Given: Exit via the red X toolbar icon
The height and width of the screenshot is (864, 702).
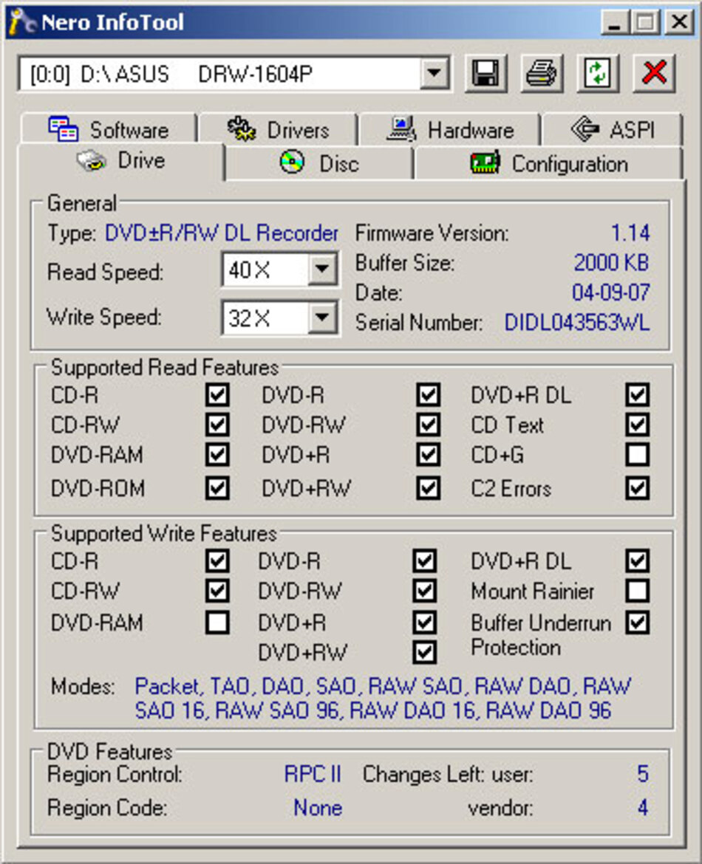Looking at the screenshot, I should point(654,72).
